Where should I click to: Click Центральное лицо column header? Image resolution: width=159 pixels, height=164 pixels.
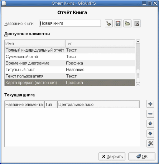99,105
